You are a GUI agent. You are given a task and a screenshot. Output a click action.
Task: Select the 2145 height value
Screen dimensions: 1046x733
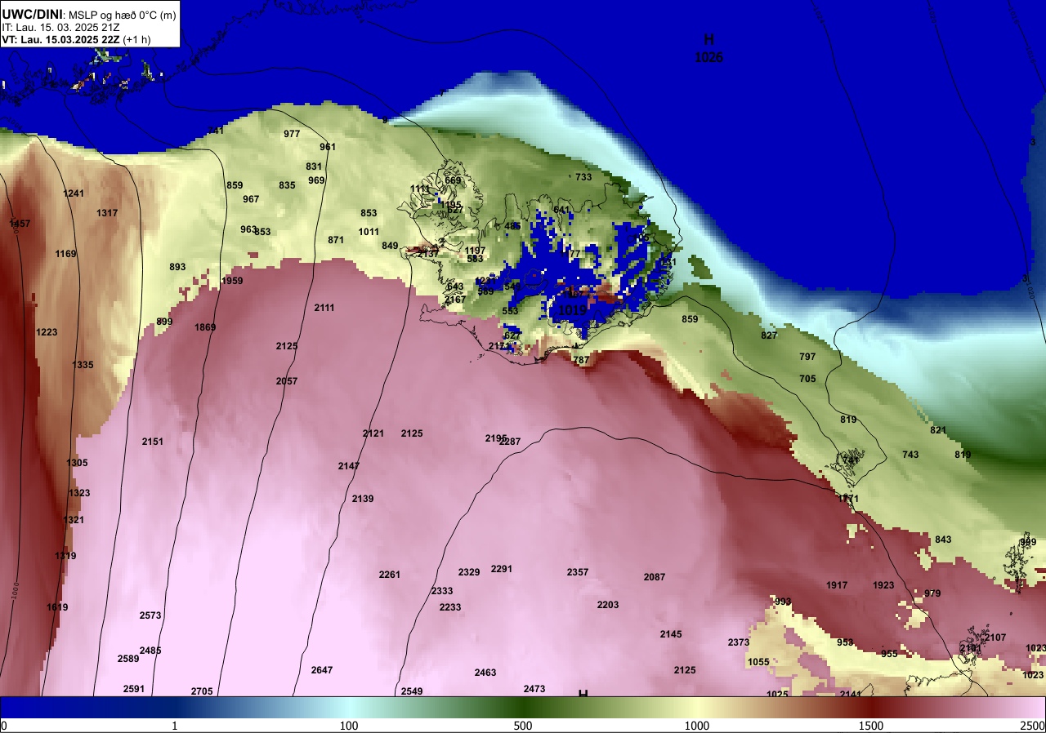(x=671, y=634)
